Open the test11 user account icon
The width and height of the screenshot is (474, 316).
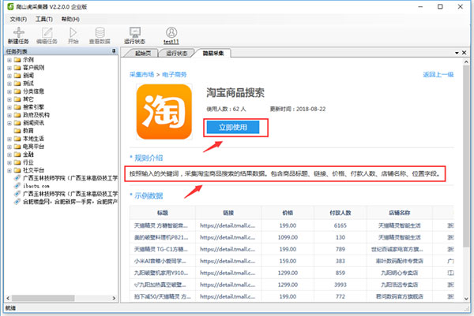(171, 32)
